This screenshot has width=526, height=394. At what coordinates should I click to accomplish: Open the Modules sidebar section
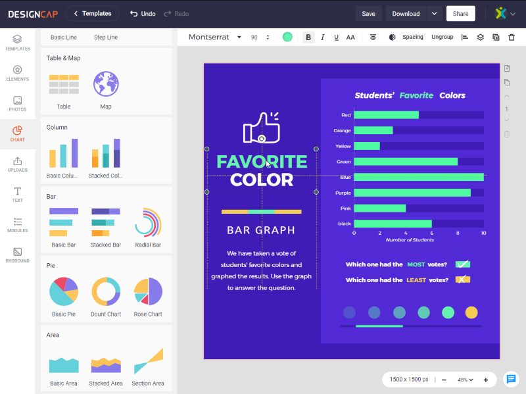pyautogui.click(x=18, y=225)
